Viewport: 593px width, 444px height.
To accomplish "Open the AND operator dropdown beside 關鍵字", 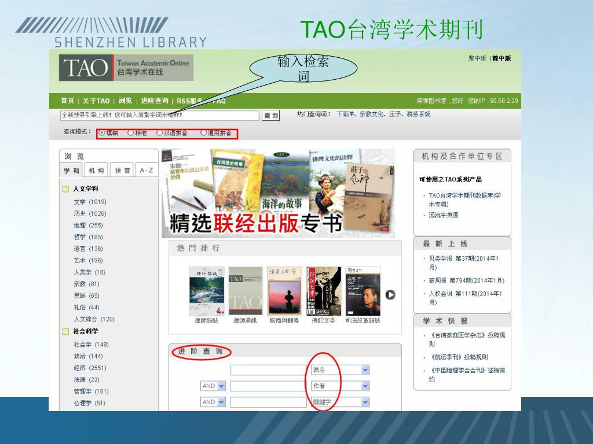I will (x=213, y=402).
